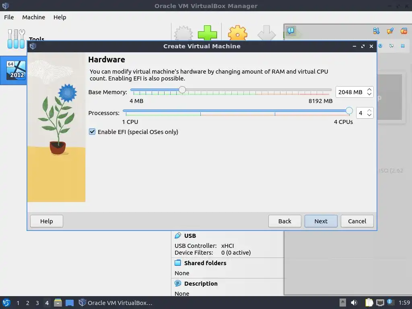This screenshot has width=412, height=309.
Task: Click the network monitor tray icon
Action: (x=380, y=303)
